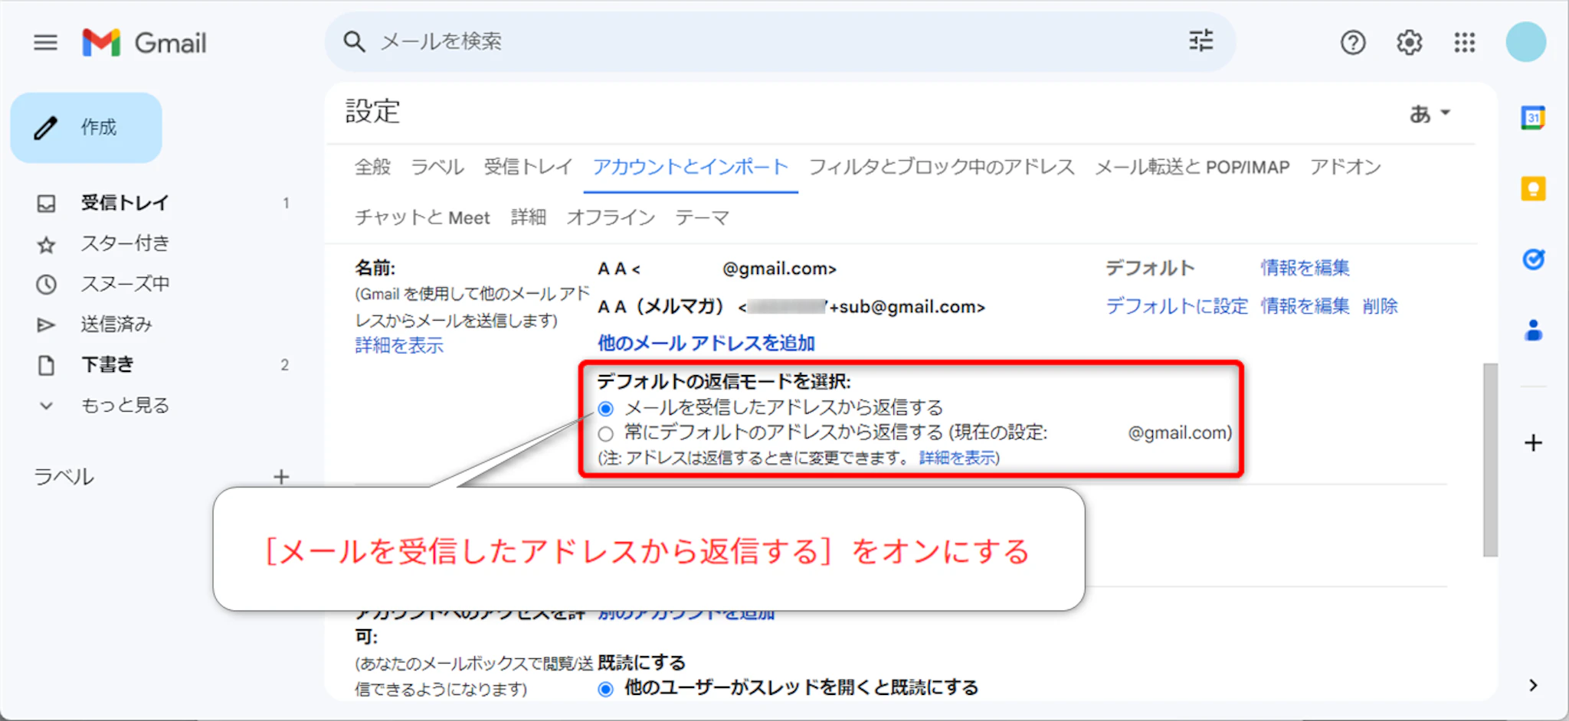The image size is (1569, 721).
Task: Open Contacts side panel icon
Action: [x=1533, y=331]
